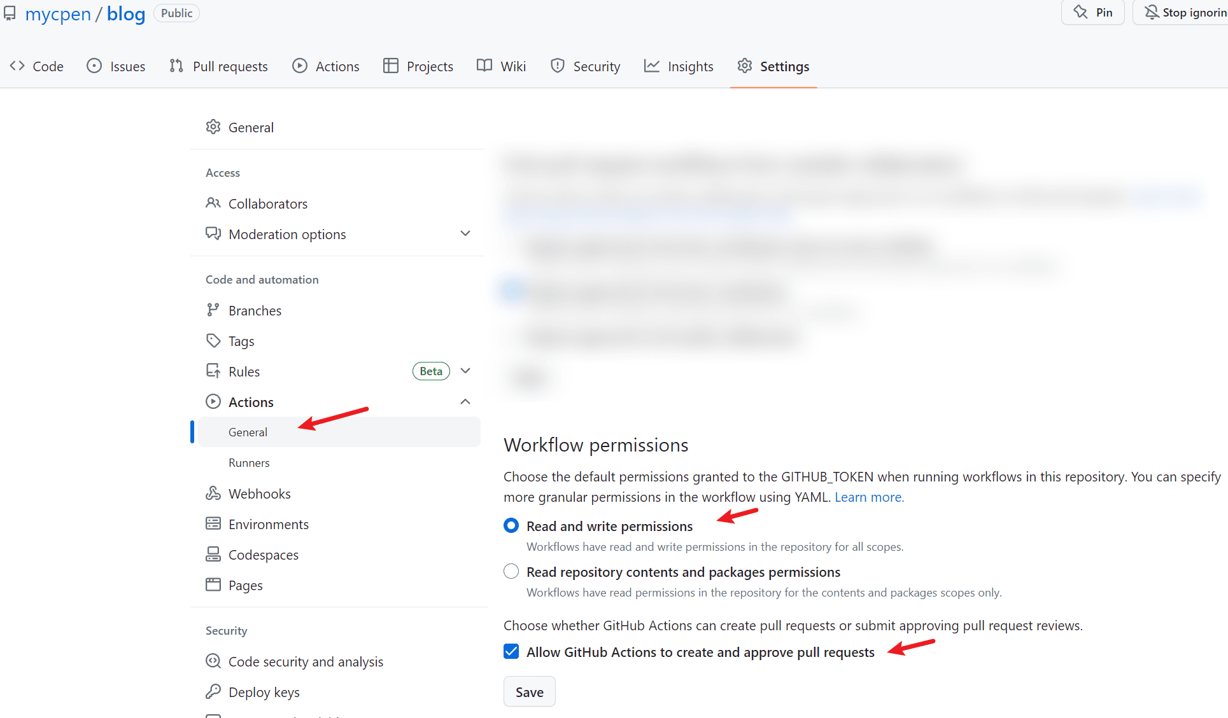Select Read repository contents and packages permissions radio
1228x718 pixels.
(x=511, y=571)
